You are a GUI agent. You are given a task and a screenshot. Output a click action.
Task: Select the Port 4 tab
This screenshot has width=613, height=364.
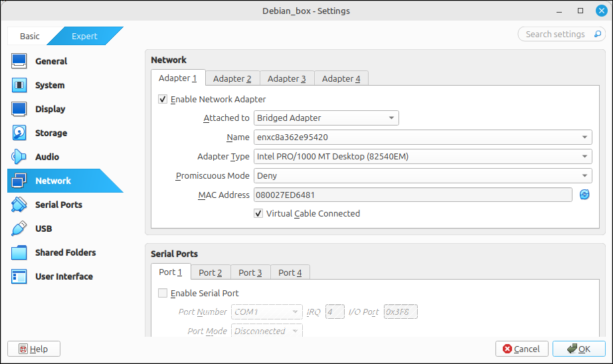pyautogui.click(x=290, y=272)
